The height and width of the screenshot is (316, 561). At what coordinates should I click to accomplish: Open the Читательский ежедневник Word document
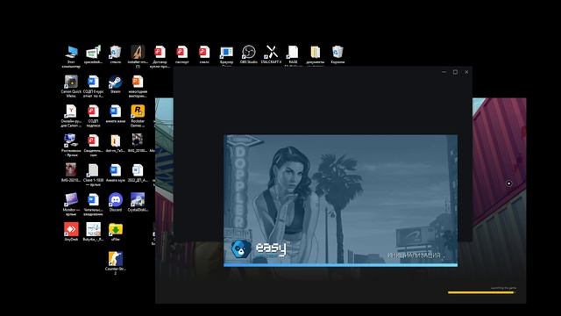(x=93, y=204)
